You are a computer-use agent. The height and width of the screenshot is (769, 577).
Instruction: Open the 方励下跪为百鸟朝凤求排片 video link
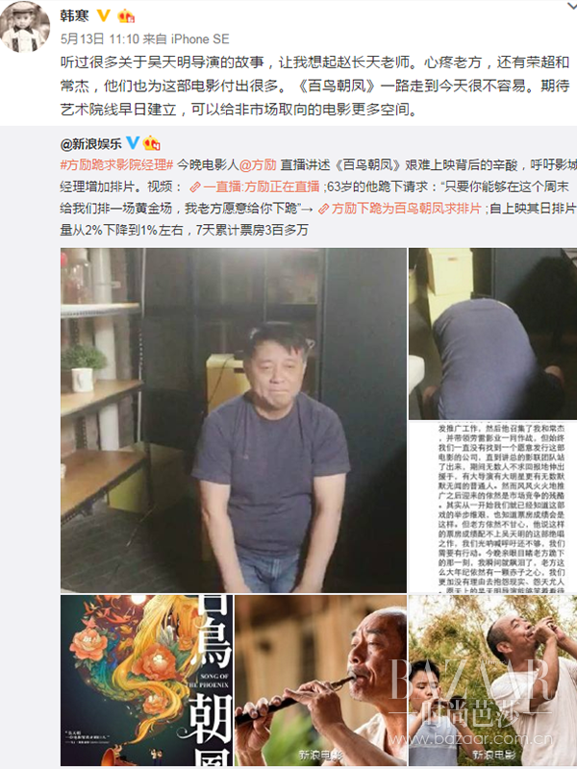[406, 209]
